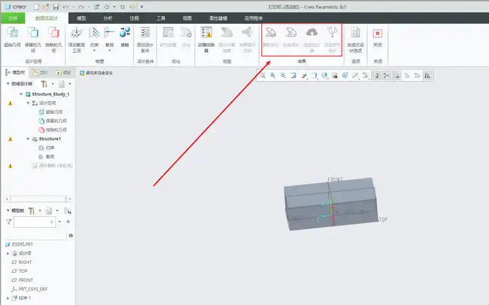Toggle the scissors-like icon in graphics toolbar
Viewport: 489px width, 305px height.
387,75
